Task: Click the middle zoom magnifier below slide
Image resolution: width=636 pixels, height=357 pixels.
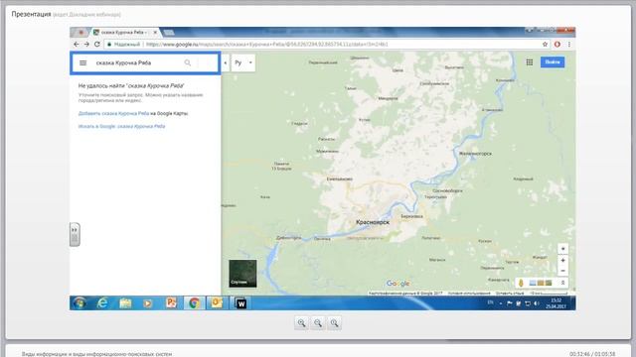Action: tap(318, 323)
